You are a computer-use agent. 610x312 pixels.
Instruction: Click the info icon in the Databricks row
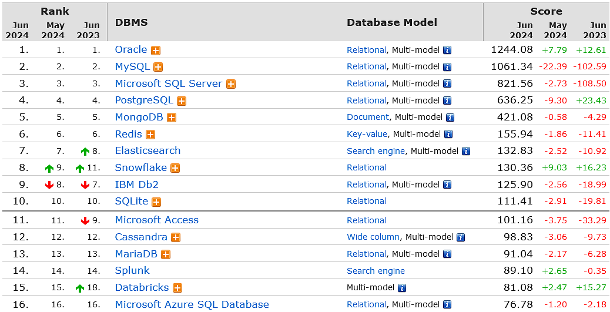pos(402,288)
